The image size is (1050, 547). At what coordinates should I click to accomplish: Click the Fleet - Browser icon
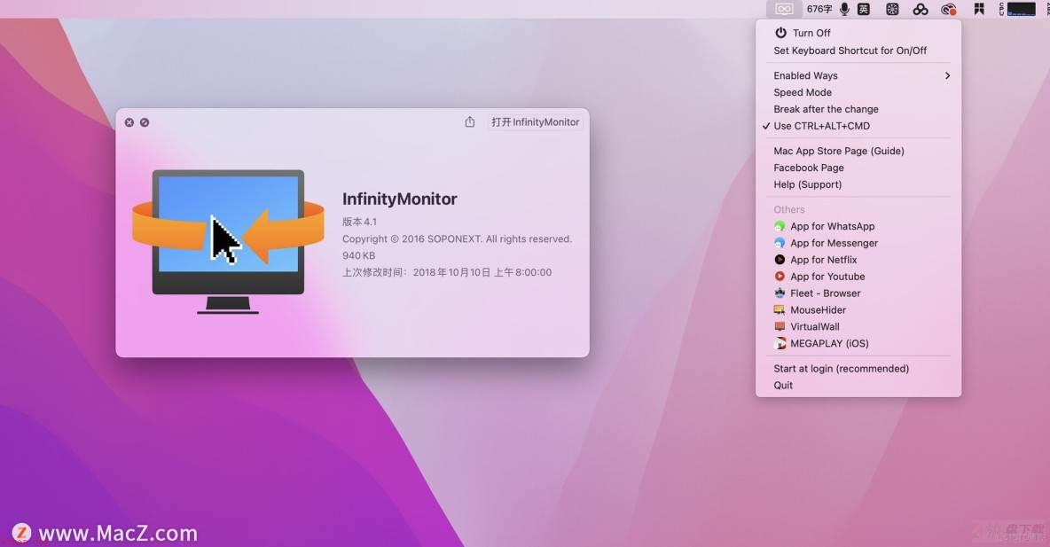click(780, 293)
